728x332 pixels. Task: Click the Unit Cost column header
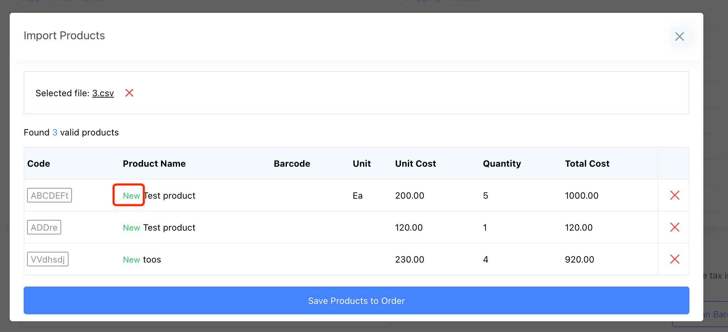415,164
